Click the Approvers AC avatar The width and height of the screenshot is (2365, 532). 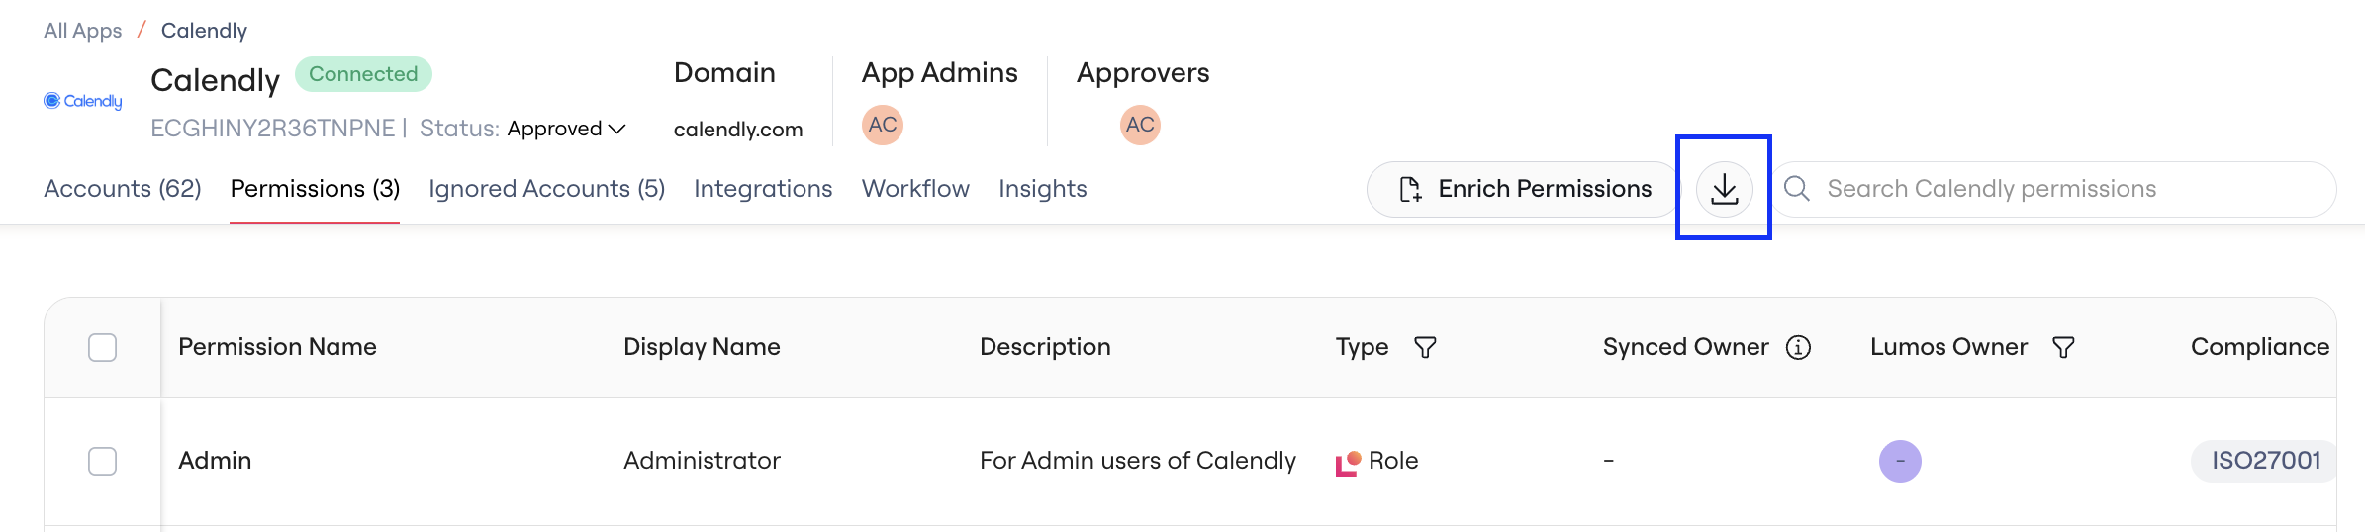pos(1140,125)
